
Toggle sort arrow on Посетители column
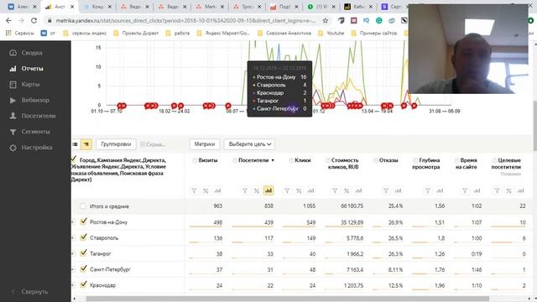(273, 160)
